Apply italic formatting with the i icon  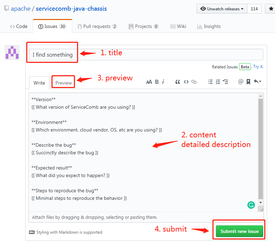(x=163, y=82)
